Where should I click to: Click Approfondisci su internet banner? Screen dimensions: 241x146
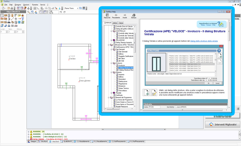pyautogui.click(x=212, y=24)
